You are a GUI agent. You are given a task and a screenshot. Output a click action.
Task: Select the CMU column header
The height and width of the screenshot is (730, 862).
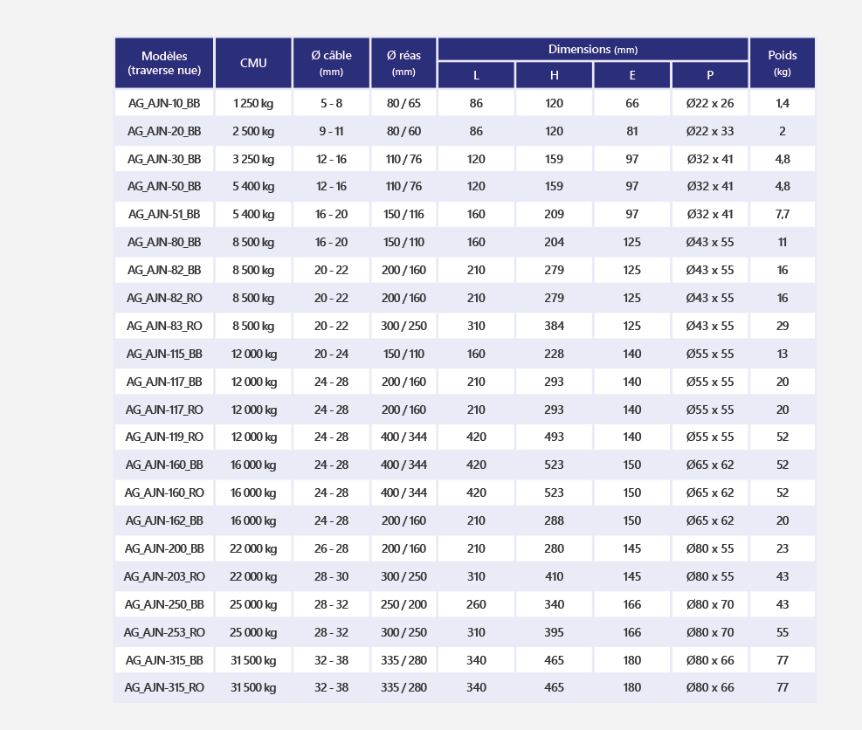[x=253, y=63]
